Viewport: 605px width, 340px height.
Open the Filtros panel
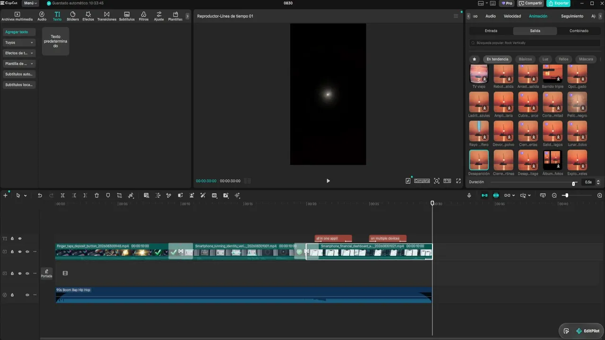click(x=144, y=17)
